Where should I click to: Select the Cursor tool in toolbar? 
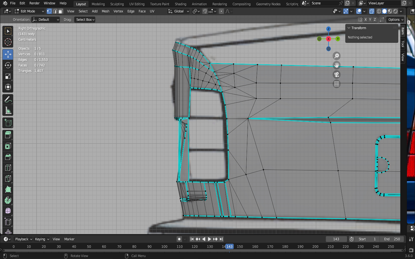8,42
